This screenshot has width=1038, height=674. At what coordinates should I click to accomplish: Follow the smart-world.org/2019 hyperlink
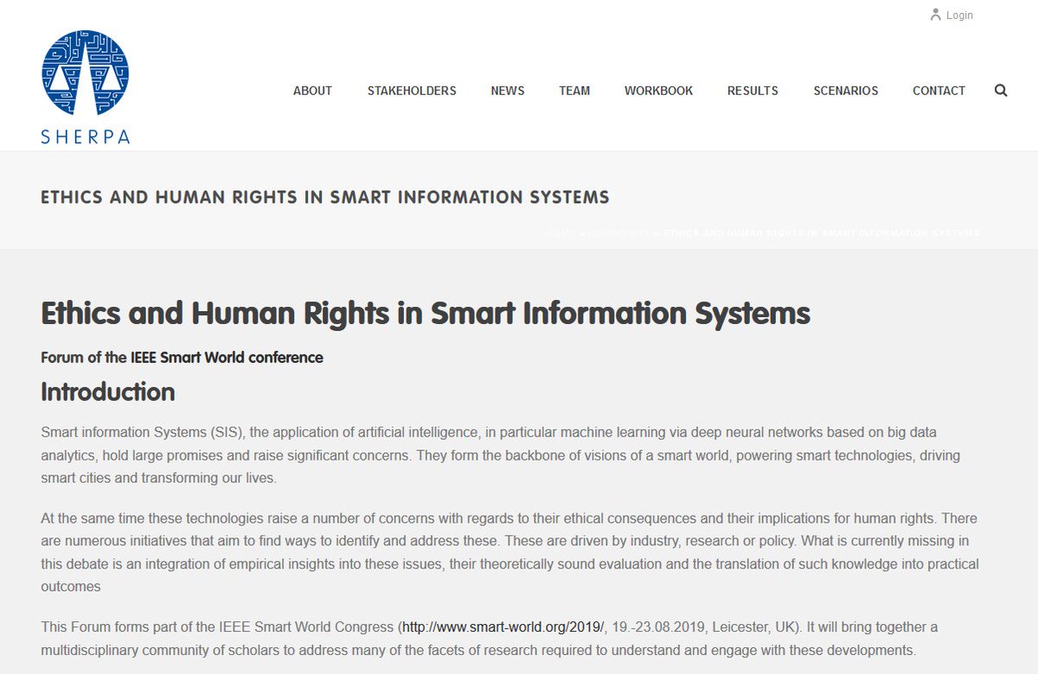(x=503, y=626)
